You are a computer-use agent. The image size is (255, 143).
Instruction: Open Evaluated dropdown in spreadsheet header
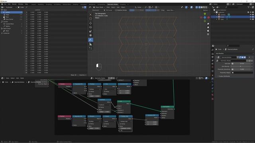11,7
